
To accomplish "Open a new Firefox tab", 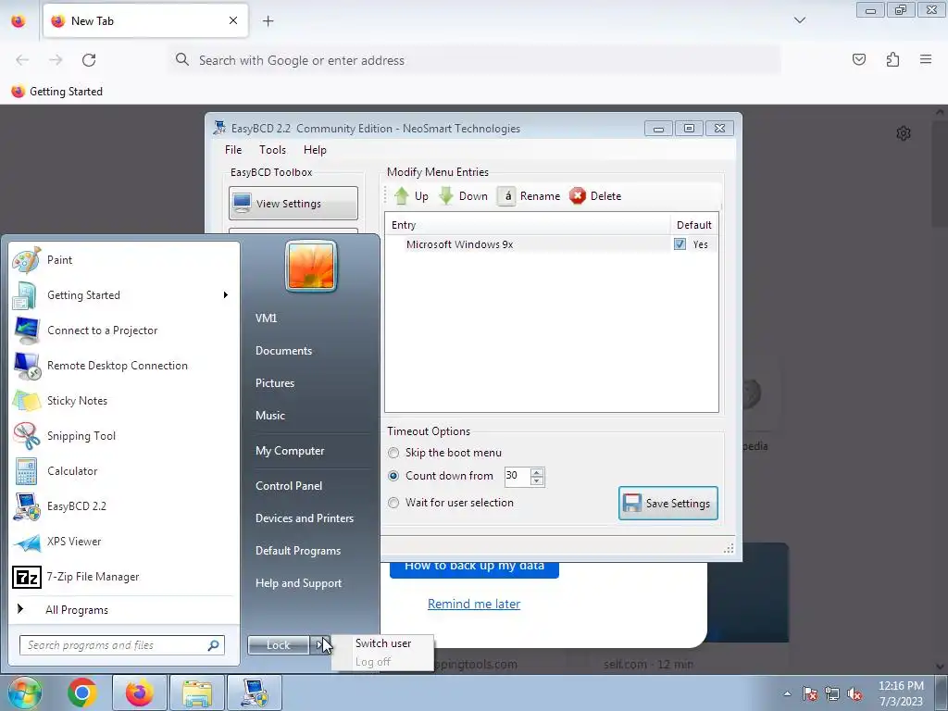I will click(268, 21).
